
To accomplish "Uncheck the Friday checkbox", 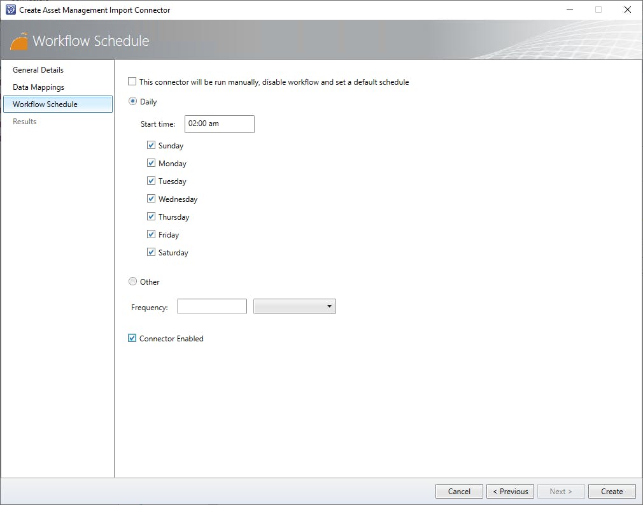I will coord(151,234).
